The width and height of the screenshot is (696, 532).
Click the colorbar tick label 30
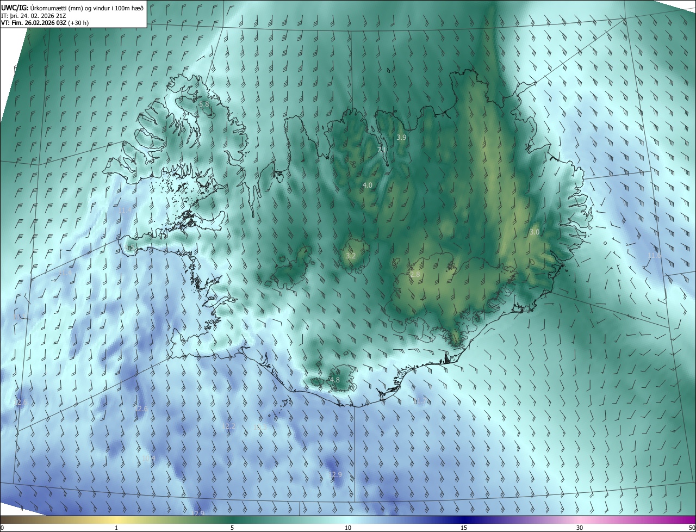tap(580, 528)
